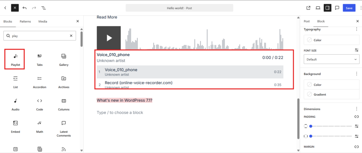This screenshot has height=153, width=362.
Task: Save the post
Action: click(x=349, y=8)
